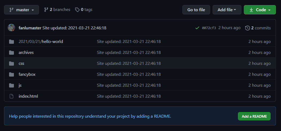
Task: Open the fanlumaster author profile link
Action: coord(30,28)
